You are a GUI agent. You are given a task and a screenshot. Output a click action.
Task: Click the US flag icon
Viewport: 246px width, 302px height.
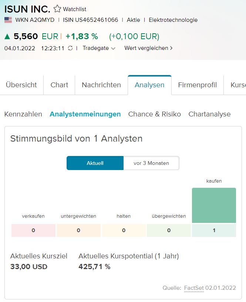8,20
